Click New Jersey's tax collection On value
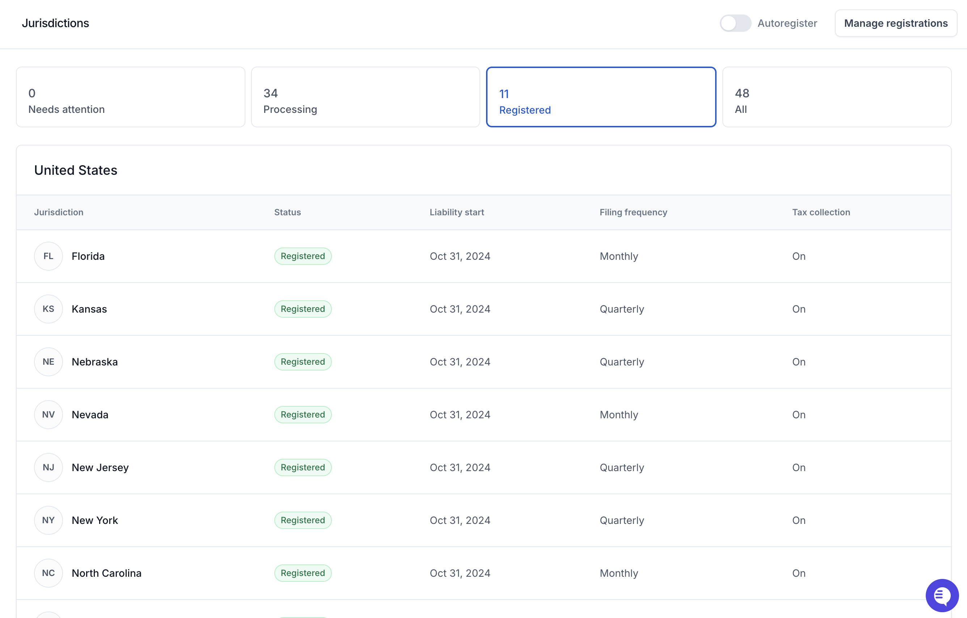Viewport: 967px width, 618px height. 799,467
